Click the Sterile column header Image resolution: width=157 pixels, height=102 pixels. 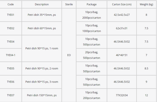point(69,4)
